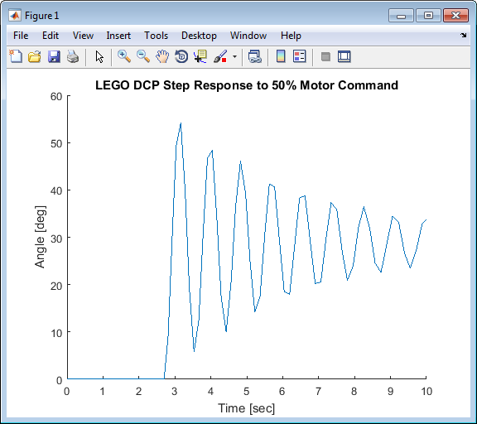Save the figure with the floppy icon
Viewport: 477px width, 424px height.
tap(54, 56)
